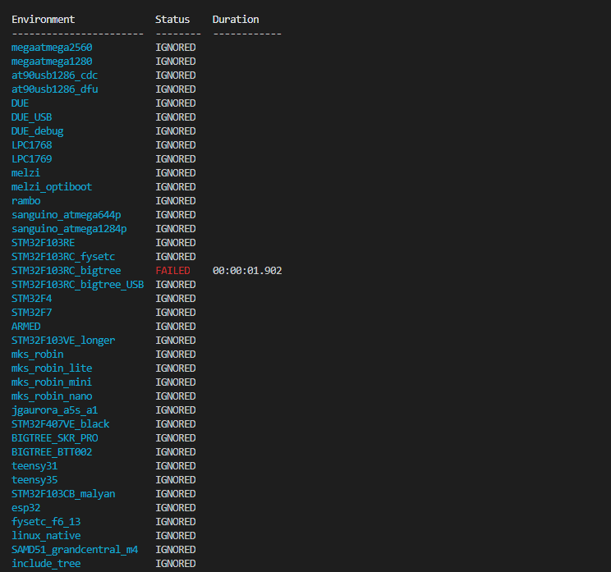Click the STM32F103RC_bigtree_USB environment name
Viewport: 611px width, 572px height.
click(77, 285)
